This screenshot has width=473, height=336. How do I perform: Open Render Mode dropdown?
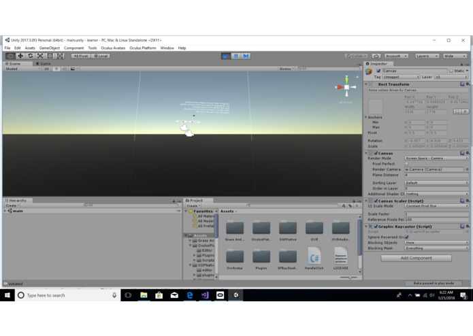click(436, 158)
